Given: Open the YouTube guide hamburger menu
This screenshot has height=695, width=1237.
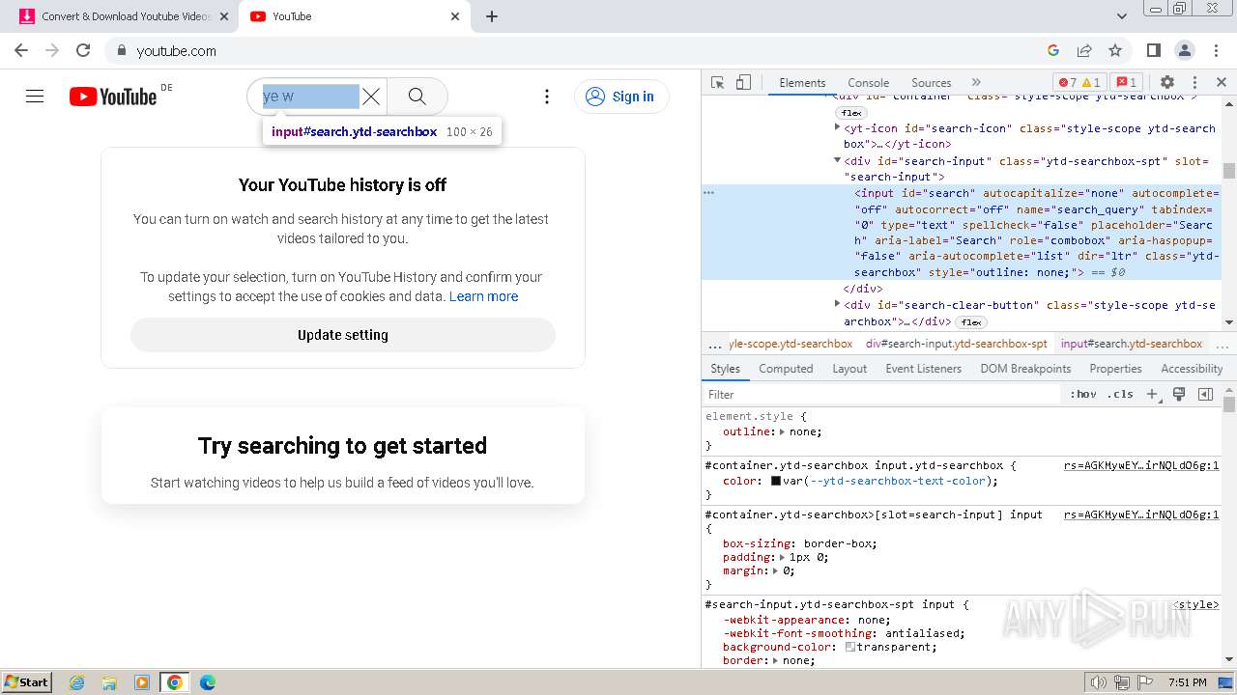Looking at the screenshot, I should [35, 97].
